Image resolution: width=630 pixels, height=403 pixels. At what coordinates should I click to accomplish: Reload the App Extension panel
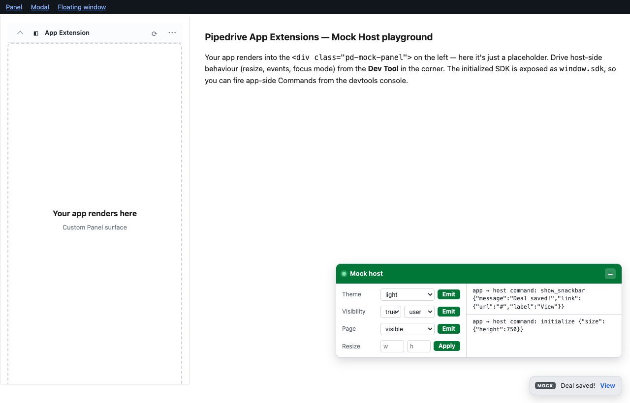[154, 33]
